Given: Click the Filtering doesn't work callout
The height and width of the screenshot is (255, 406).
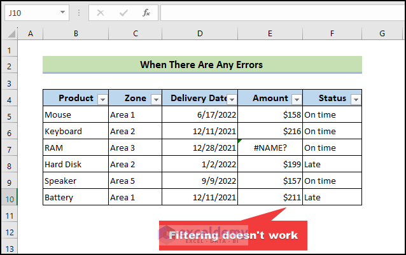Looking at the screenshot, I should [x=233, y=235].
